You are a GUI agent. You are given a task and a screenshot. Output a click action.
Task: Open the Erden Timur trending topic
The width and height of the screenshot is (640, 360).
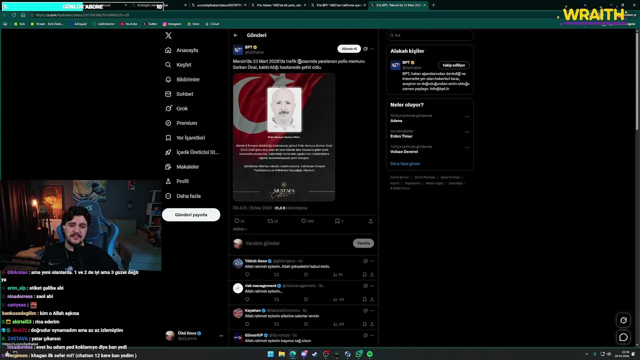401,136
